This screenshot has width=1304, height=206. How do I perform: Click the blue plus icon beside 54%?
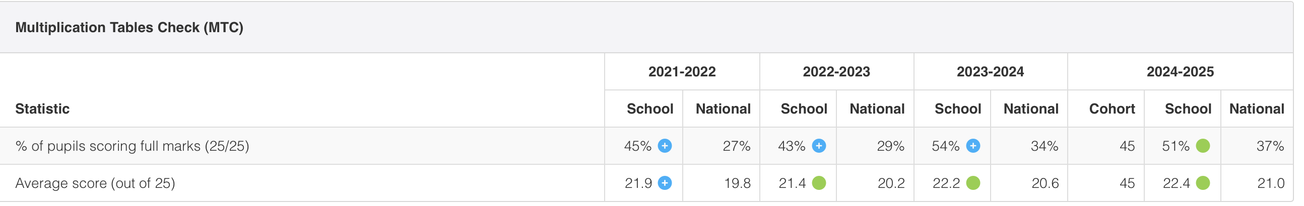click(x=972, y=146)
